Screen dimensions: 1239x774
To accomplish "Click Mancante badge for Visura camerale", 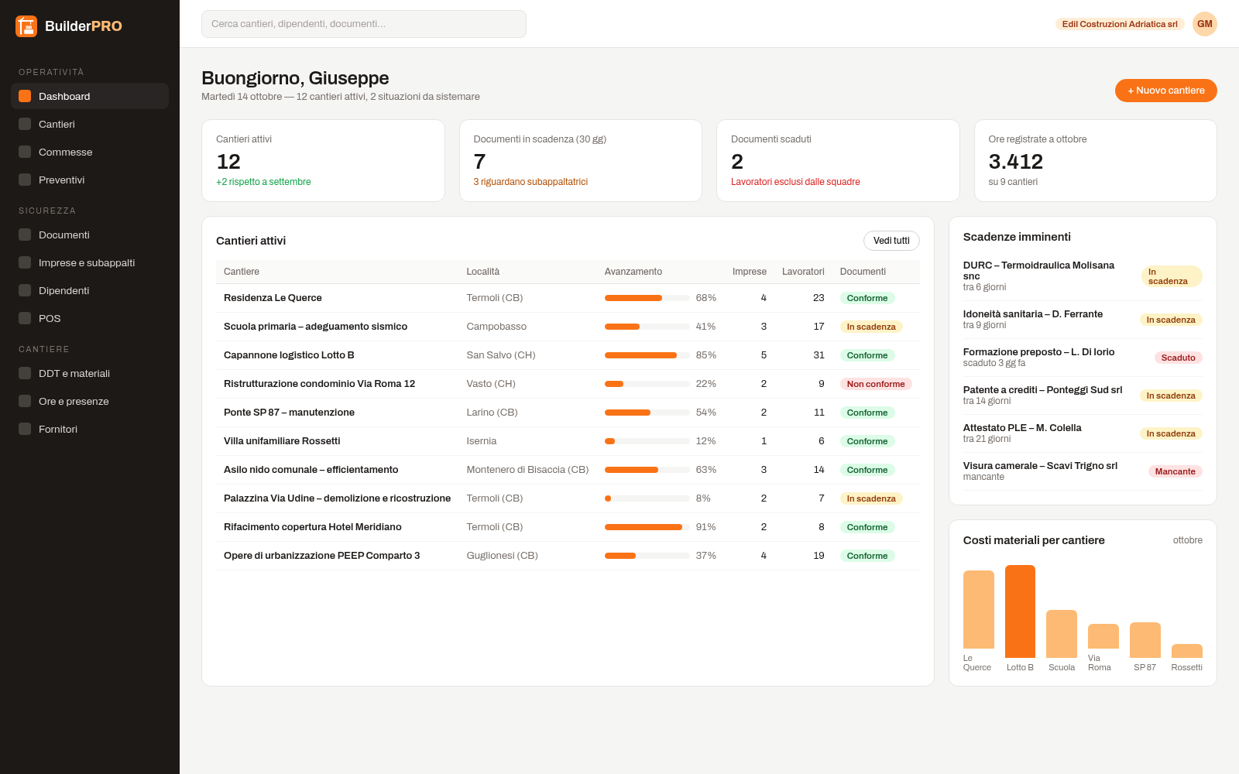I will [1176, 471].
